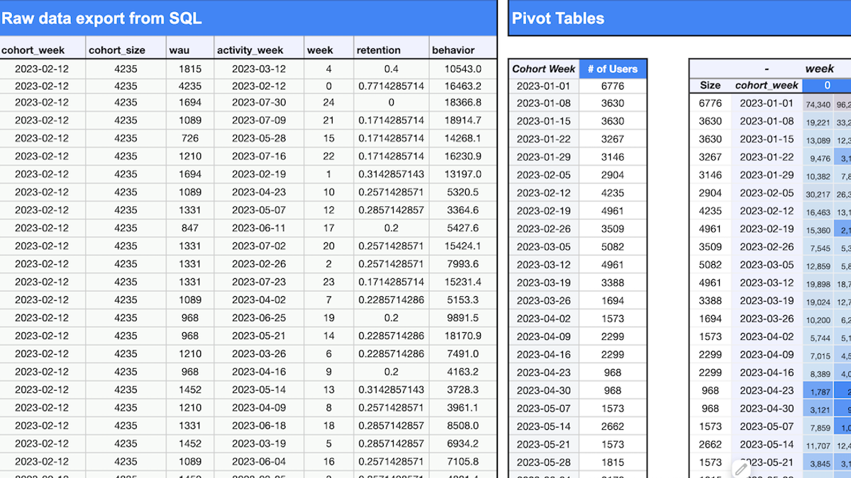The height and width of the screenshot is (478, 851).
Task: Select the Cohort Week pivot header
Action: [x=543, y=69]
